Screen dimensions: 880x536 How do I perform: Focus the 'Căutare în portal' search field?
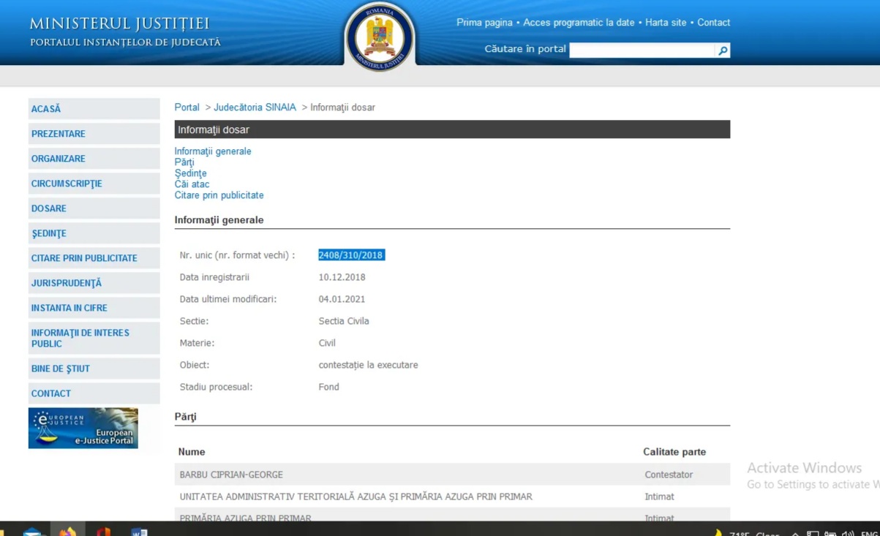641,50
